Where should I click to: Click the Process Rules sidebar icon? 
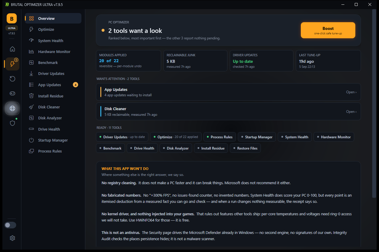[x=31, y=151]
